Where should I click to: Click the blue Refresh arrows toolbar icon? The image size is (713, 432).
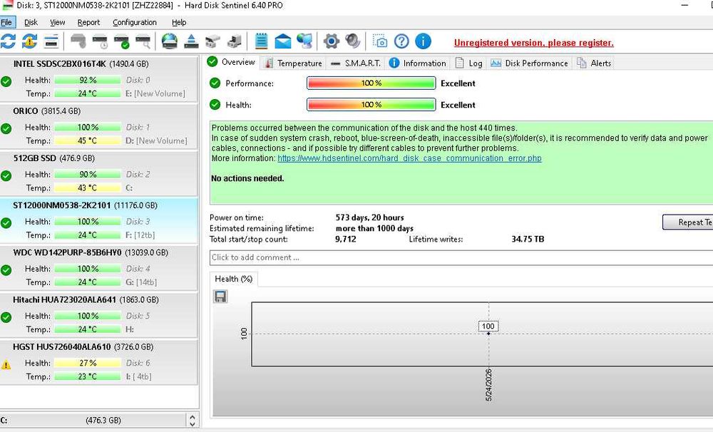point(8,41)
